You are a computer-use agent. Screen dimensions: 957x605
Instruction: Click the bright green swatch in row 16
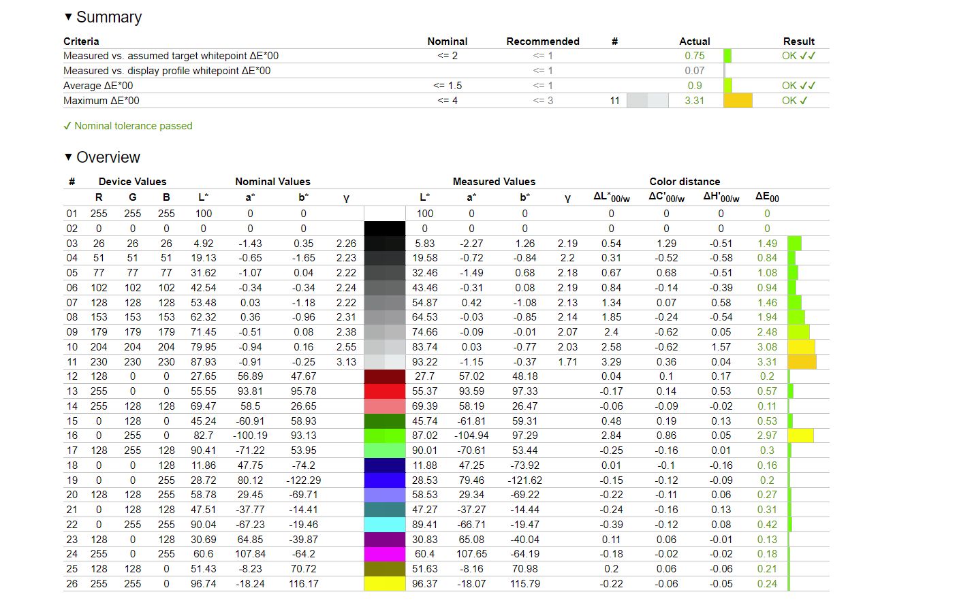(385, 436)
